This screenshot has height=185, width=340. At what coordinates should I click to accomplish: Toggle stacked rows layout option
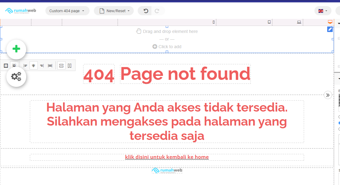click(x=61, y=66)
